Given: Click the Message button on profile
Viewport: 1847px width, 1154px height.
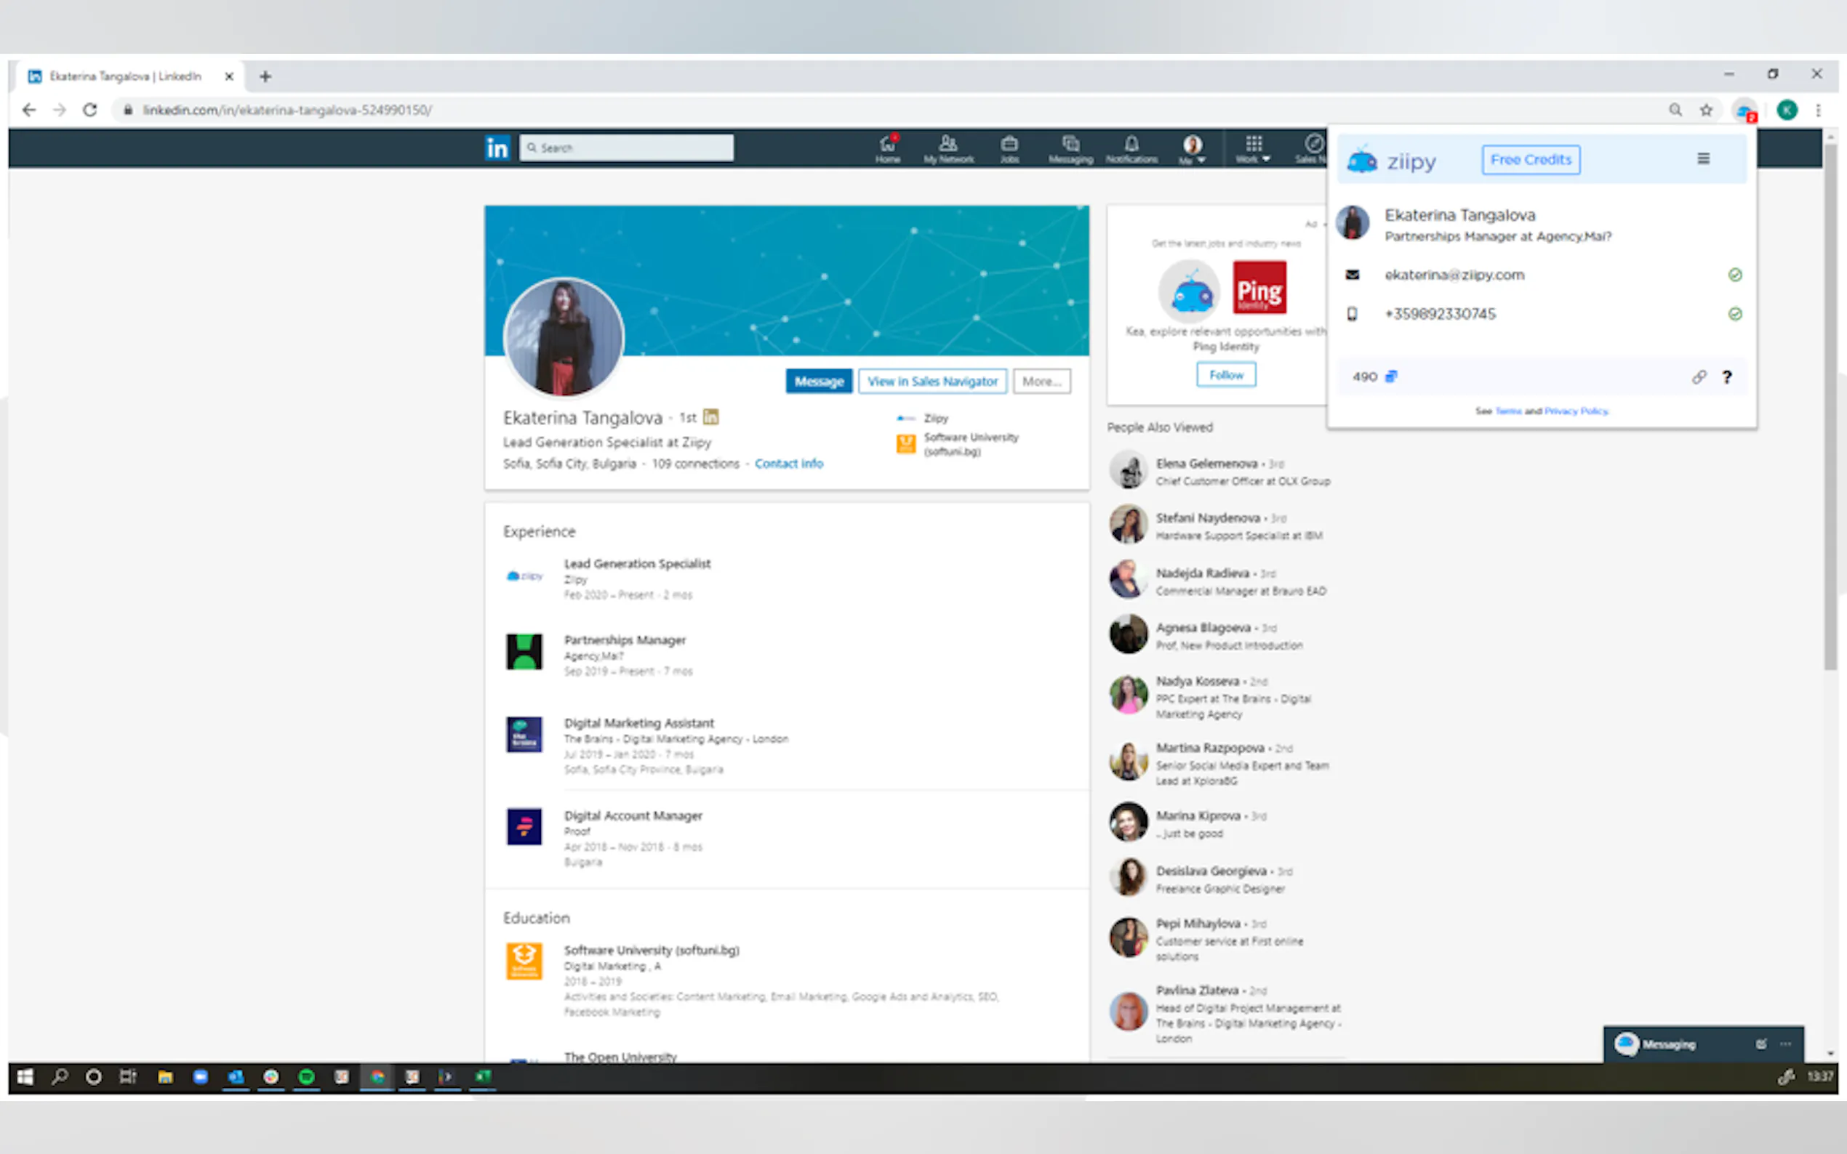Looking at the screenshot, I should pyautogui.click(x=819, y=381).
